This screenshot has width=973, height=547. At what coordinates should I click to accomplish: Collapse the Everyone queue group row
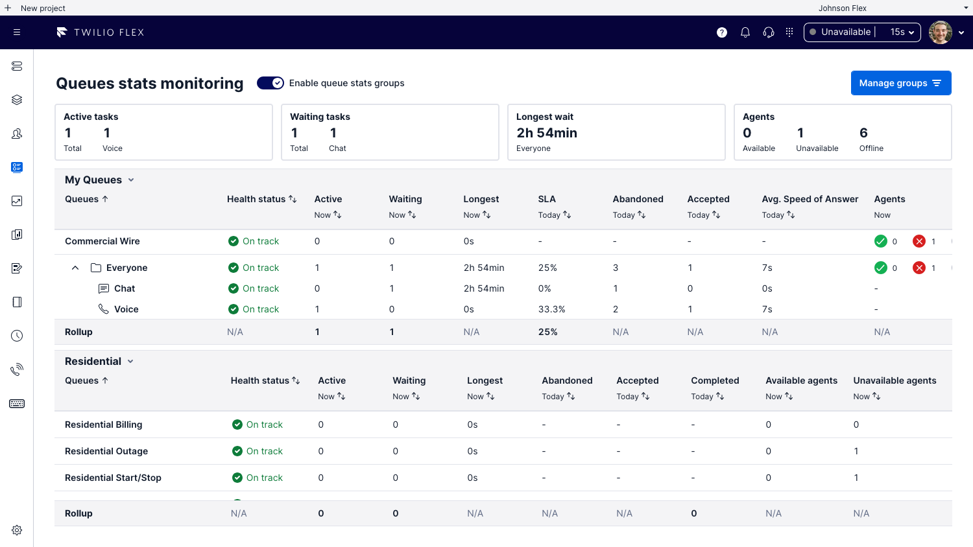[x=75, y=267]
